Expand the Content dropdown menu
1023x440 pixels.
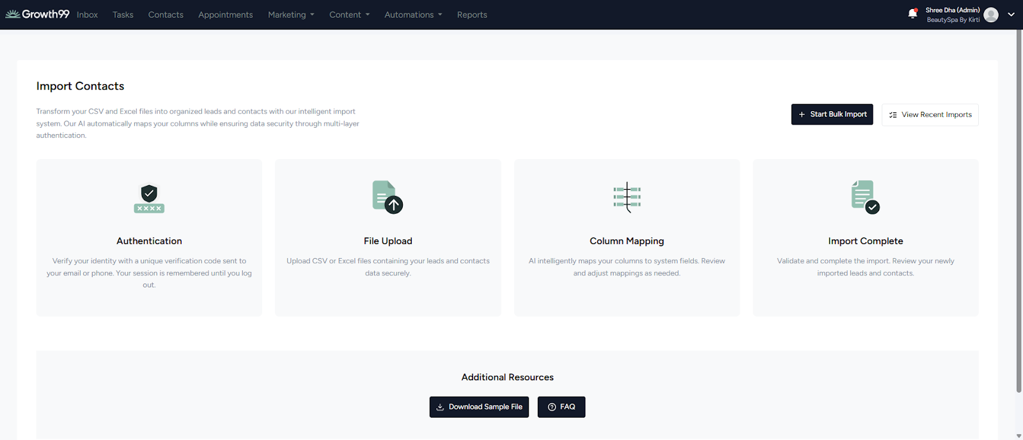[x=349, y=15]
